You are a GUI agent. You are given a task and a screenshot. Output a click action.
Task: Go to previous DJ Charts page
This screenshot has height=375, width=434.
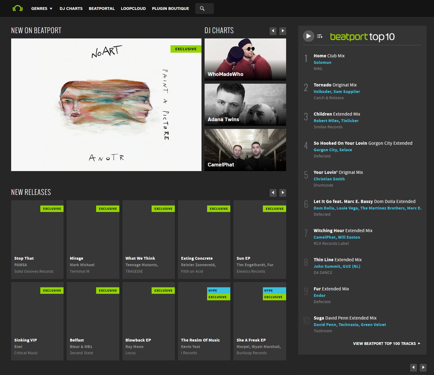point(273,31)
